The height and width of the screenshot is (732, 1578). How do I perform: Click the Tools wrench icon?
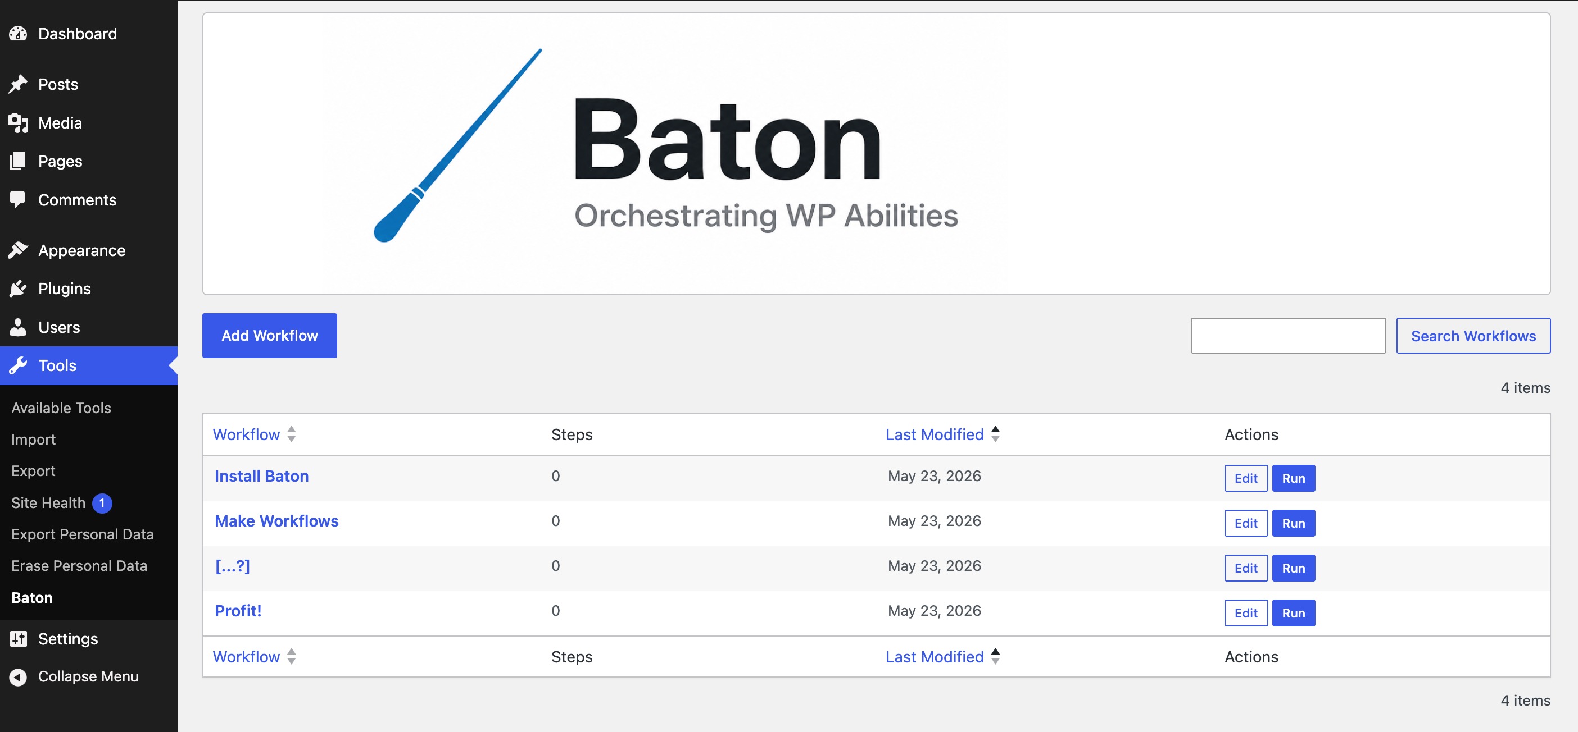19,365
